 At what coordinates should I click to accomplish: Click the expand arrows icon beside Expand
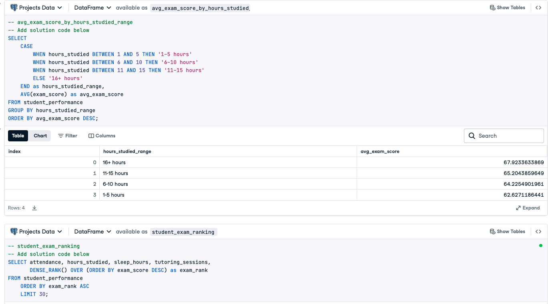coord(518,208)
